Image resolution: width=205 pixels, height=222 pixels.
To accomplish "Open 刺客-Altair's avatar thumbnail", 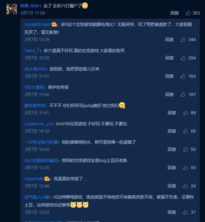I will (x=12, y=9).
